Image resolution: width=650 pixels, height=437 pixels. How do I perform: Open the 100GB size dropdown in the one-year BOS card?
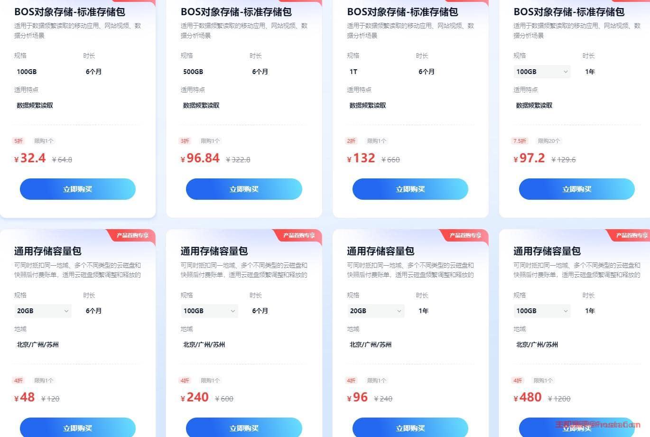(x=542, y=72)
